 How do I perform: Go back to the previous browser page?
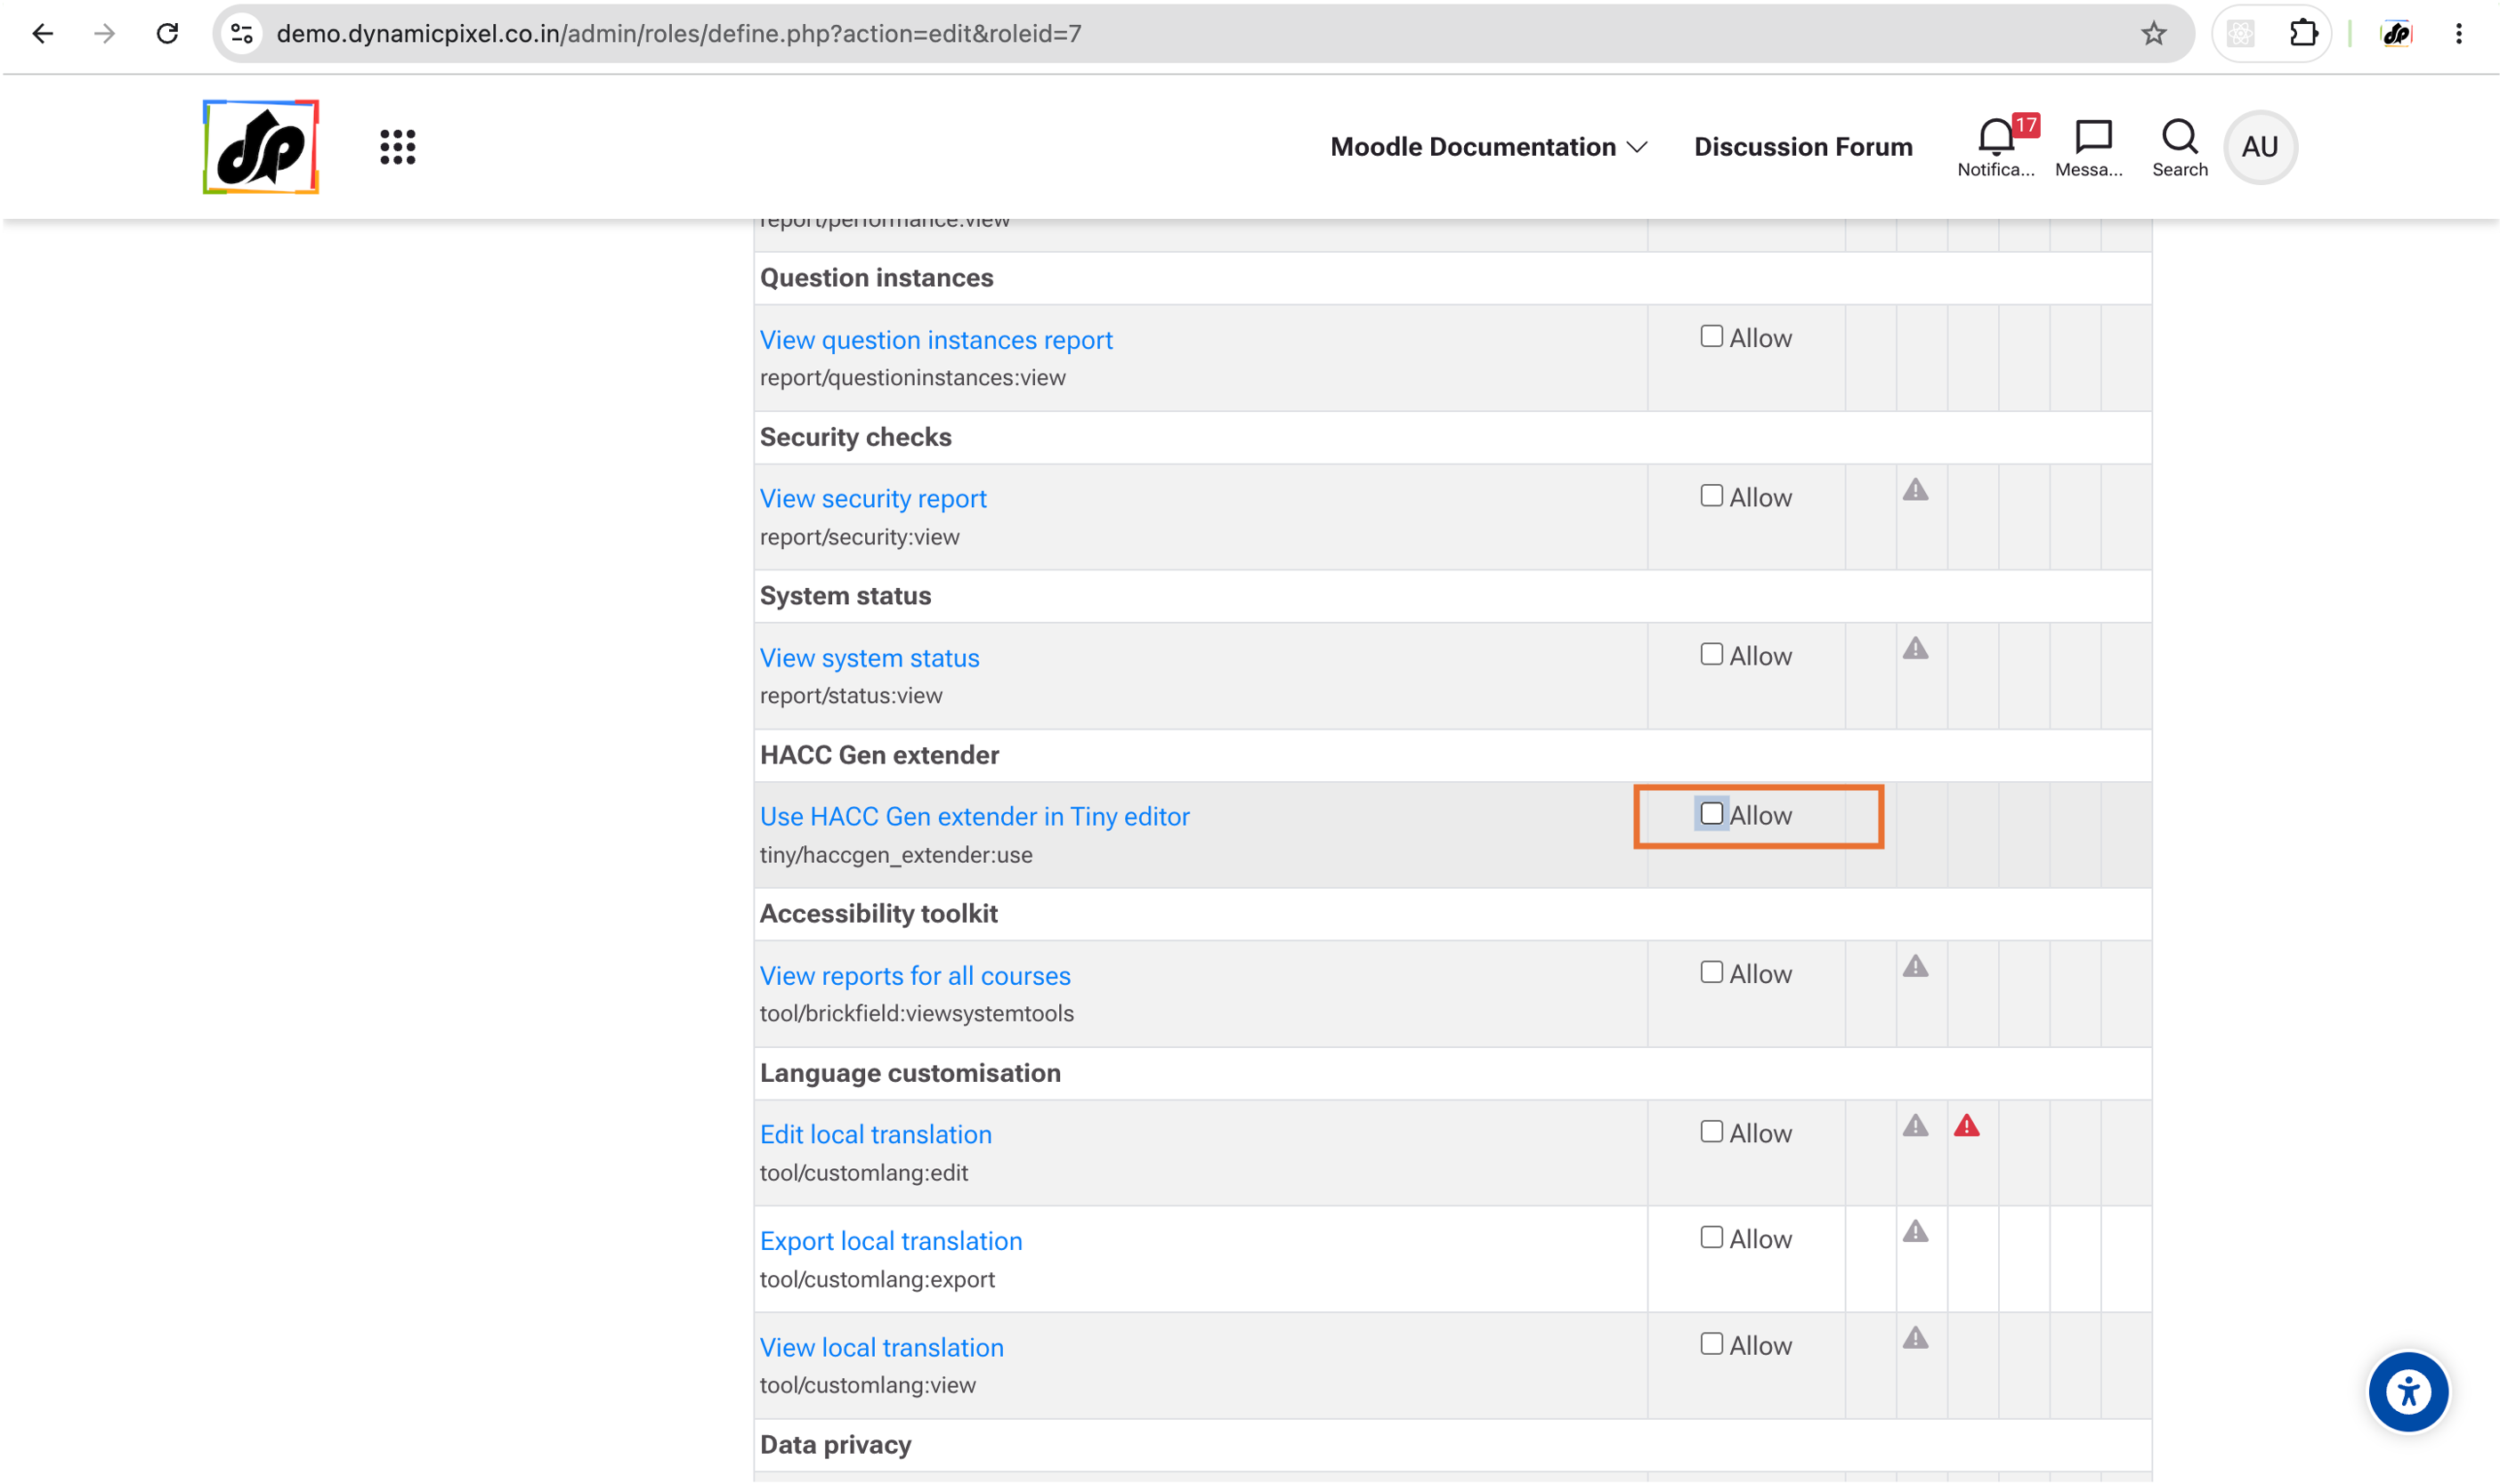(42, 34)
